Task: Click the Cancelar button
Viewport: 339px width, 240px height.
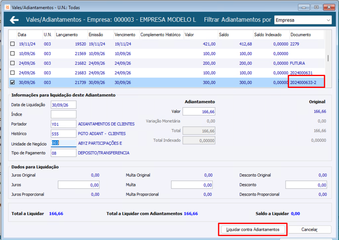Action: 309,229
